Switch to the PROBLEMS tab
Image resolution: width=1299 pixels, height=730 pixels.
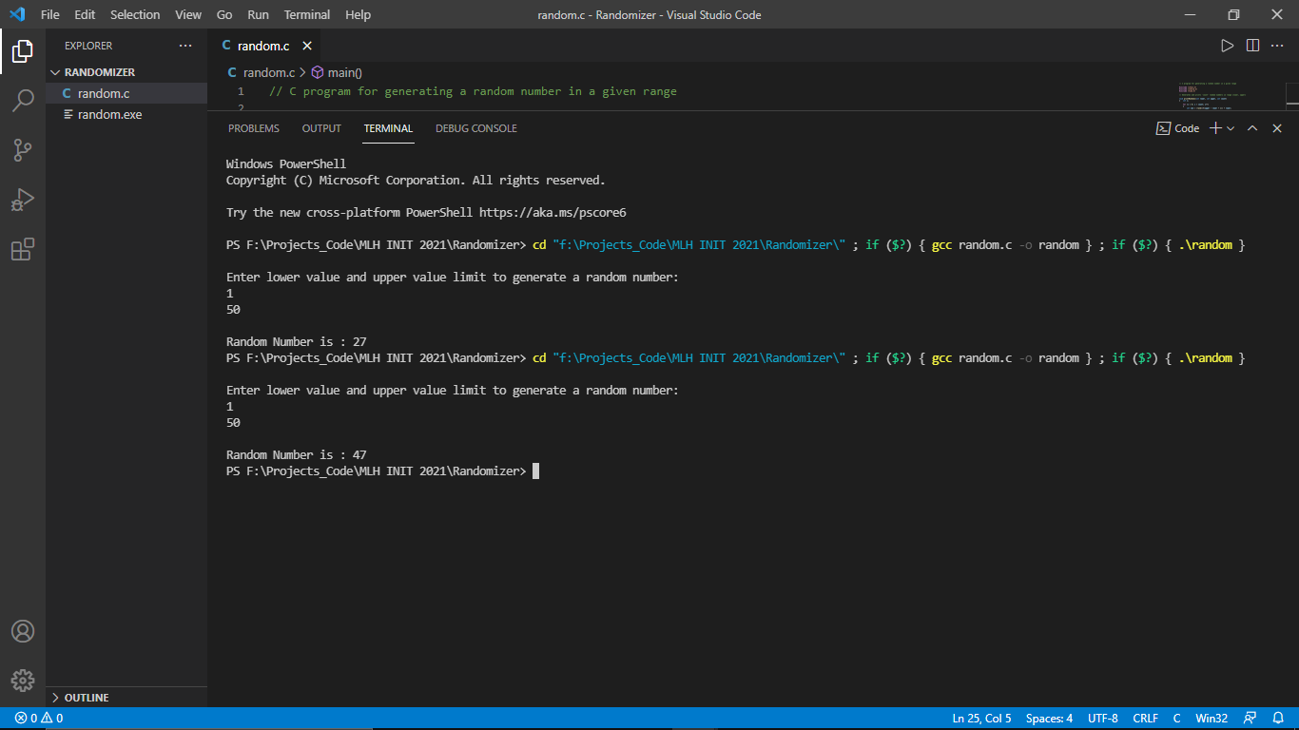(x=253, y=128)
